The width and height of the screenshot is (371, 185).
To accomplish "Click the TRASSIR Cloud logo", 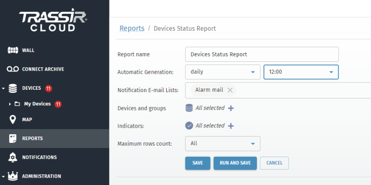I will click(x=53, y=21).
